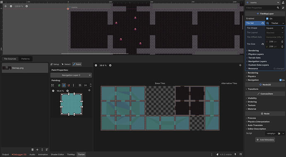Image resolution: width=286 pixels, height=157 pixels.
Task: Expand the polygon editor icon
Action: click(52, 85)
